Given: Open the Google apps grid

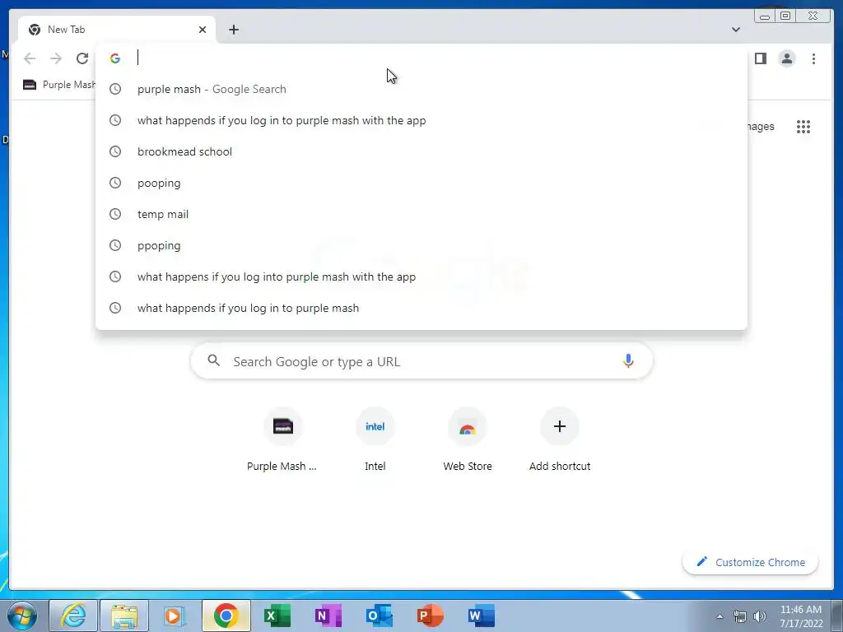Looking at the screenshot, I should [x=803, y=127].
